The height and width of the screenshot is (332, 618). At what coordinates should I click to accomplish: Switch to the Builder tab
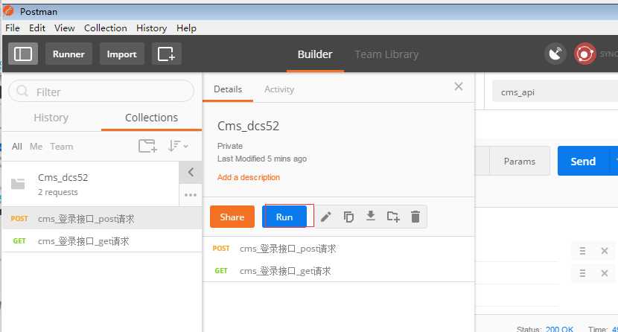pyautogui.click(x=315, y=54)
